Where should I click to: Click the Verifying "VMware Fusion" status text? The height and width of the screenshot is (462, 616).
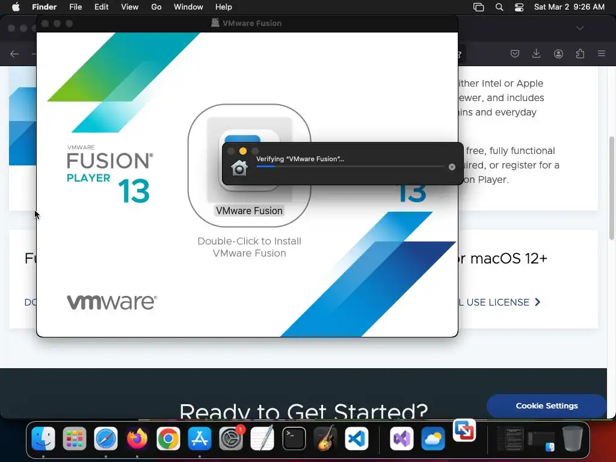[300, 159]
